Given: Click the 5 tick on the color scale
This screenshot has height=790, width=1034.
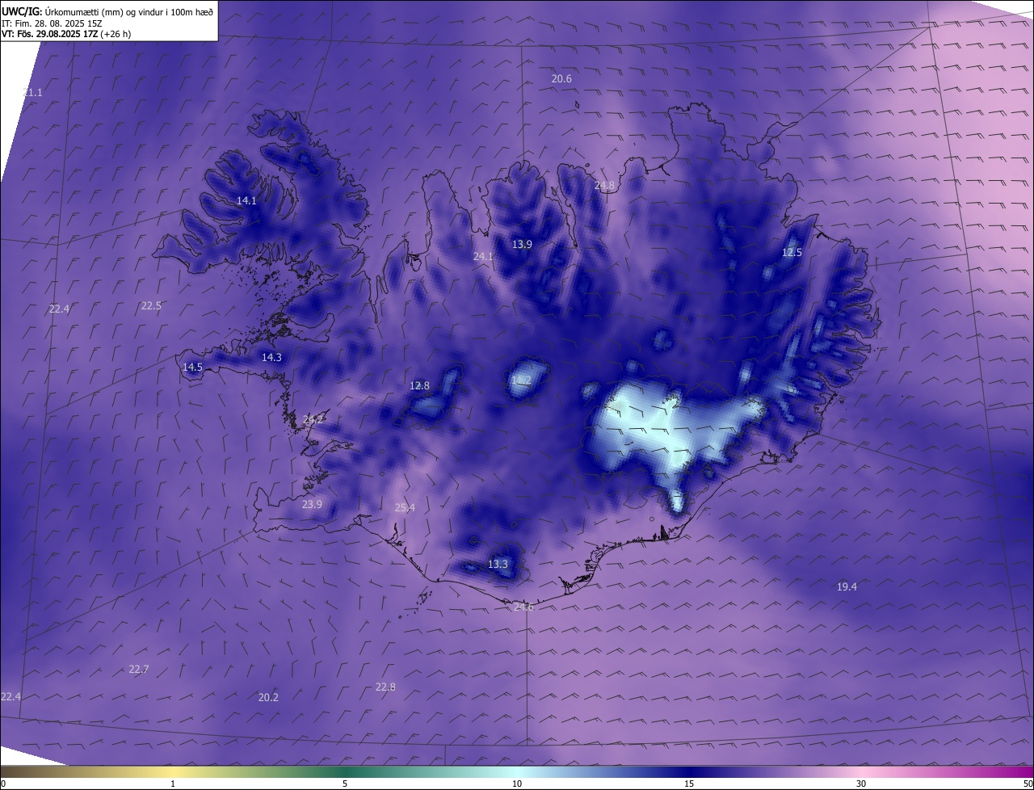Looking at the screenshot, I should (x=345, y=784).
